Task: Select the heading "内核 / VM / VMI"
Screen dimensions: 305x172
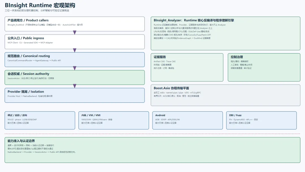Action: pos(91,115)
